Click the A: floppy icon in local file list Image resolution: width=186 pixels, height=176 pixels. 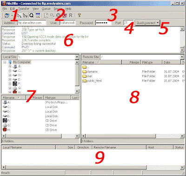click(x=5, y=102)
